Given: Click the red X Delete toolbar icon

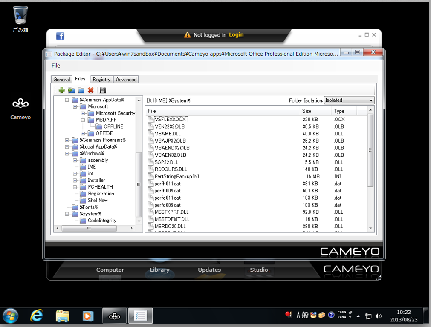Looking at the screenshot, I should pos(91,90).
